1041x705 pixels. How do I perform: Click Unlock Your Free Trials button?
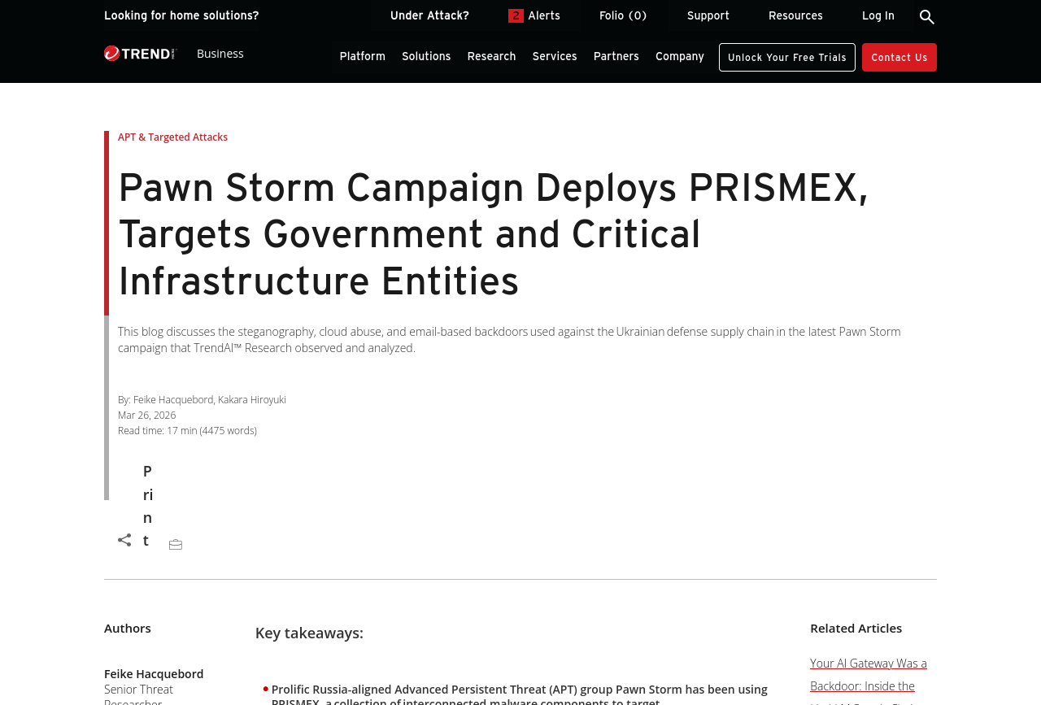[x=786, y=57]
